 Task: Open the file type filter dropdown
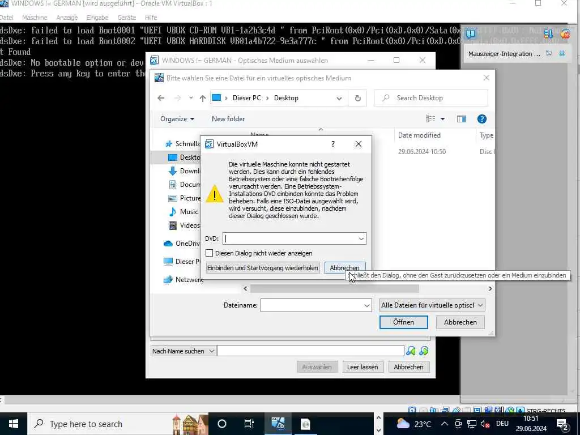(432, 305)
